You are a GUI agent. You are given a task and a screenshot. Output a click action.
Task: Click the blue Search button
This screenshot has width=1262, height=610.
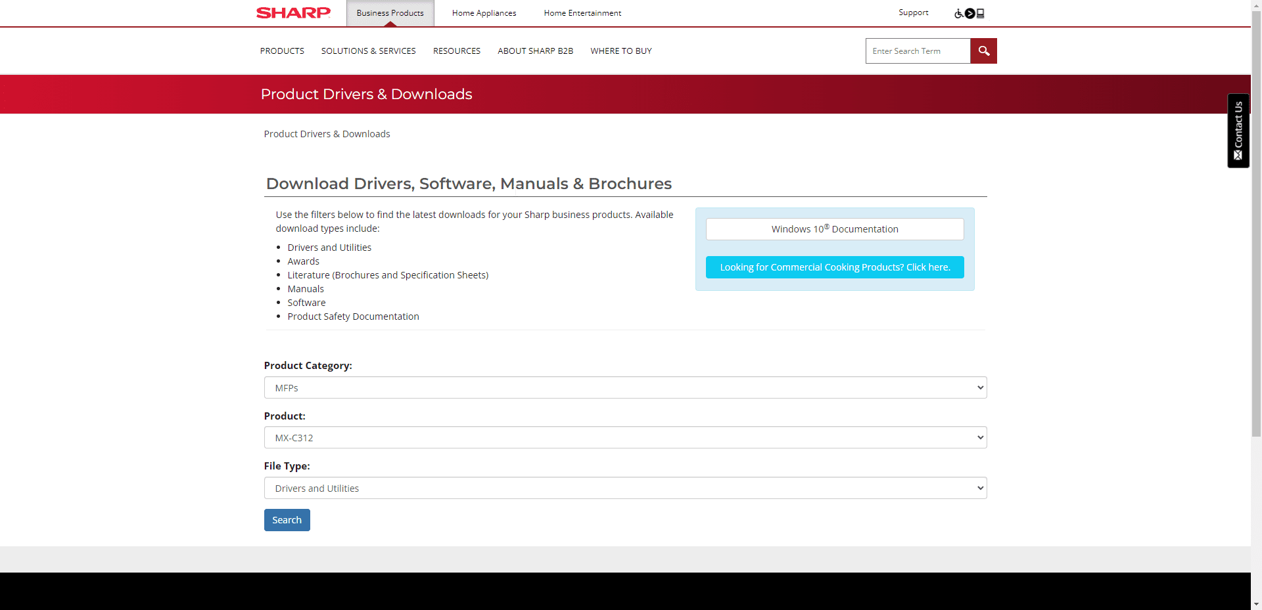287,520
